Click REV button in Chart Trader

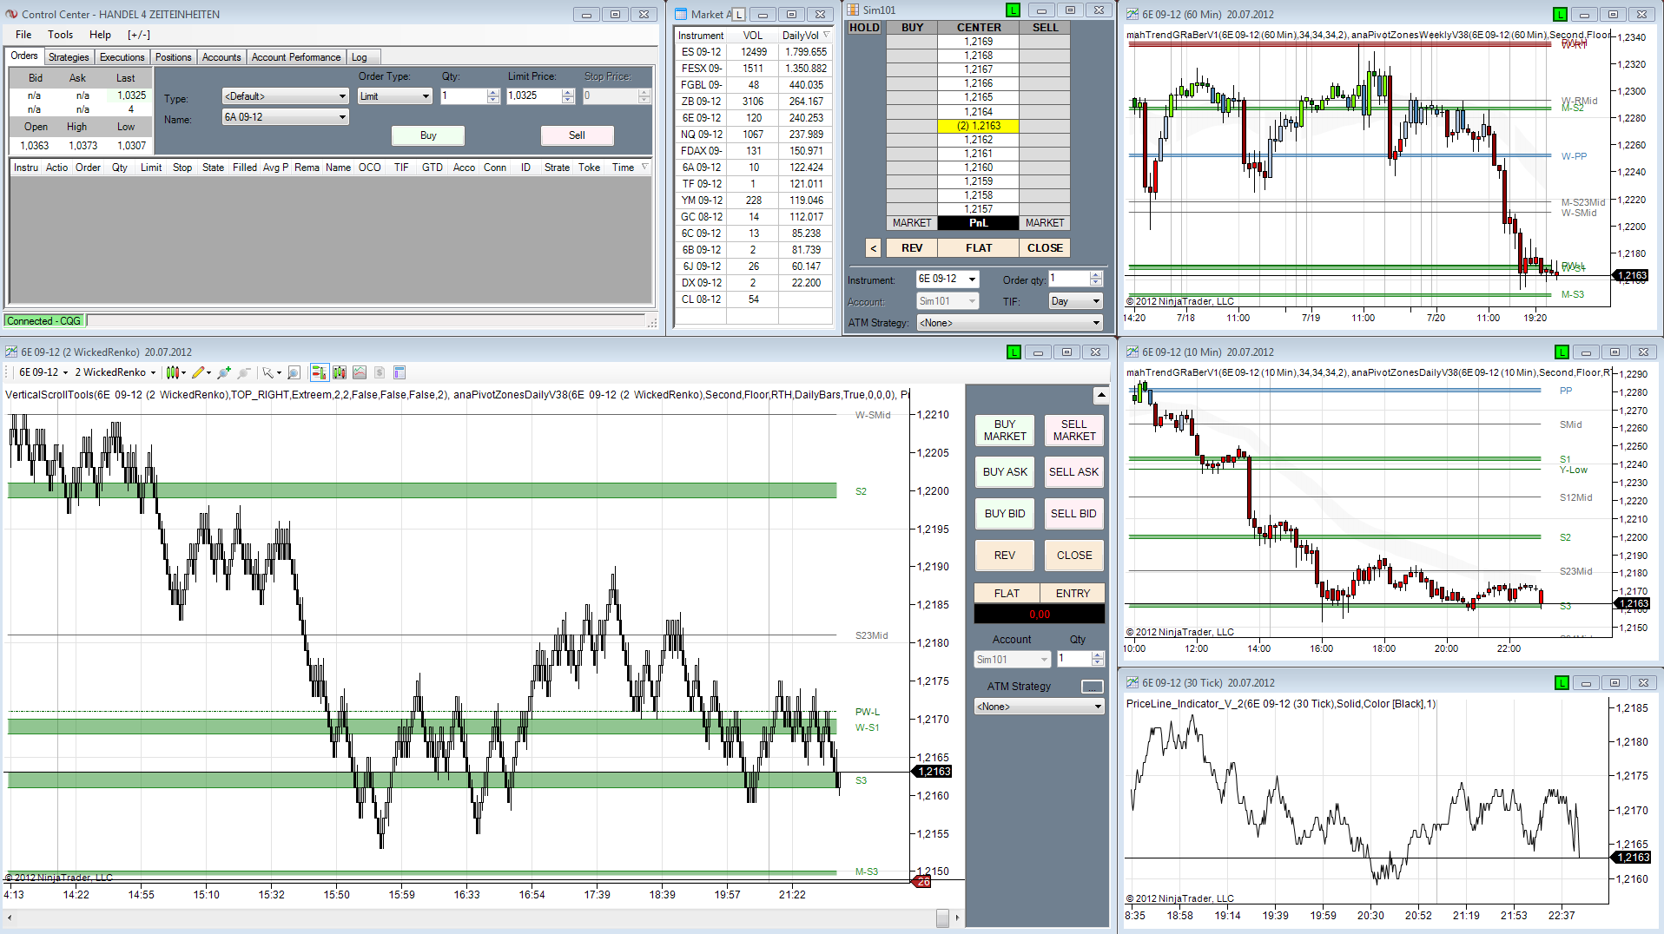(1005, 556)
